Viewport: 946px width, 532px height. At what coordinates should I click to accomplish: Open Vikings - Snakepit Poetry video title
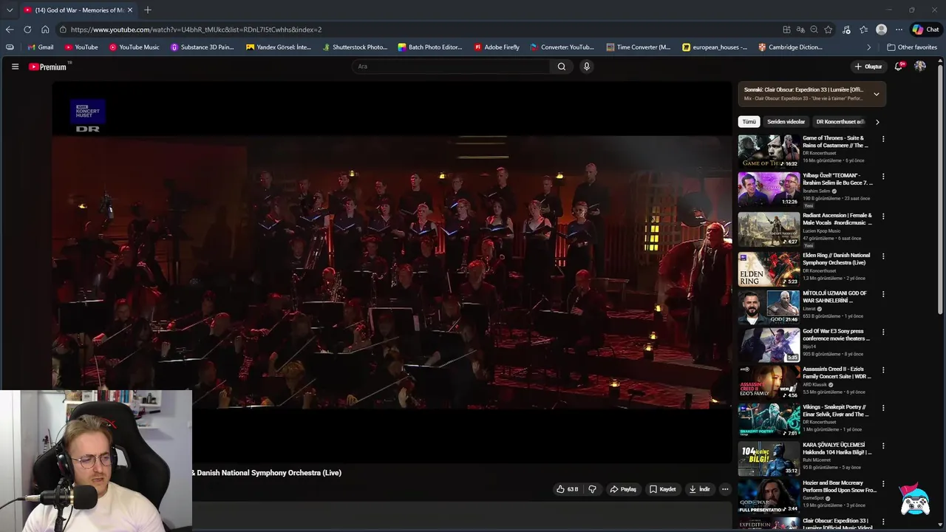coord(836,411)
